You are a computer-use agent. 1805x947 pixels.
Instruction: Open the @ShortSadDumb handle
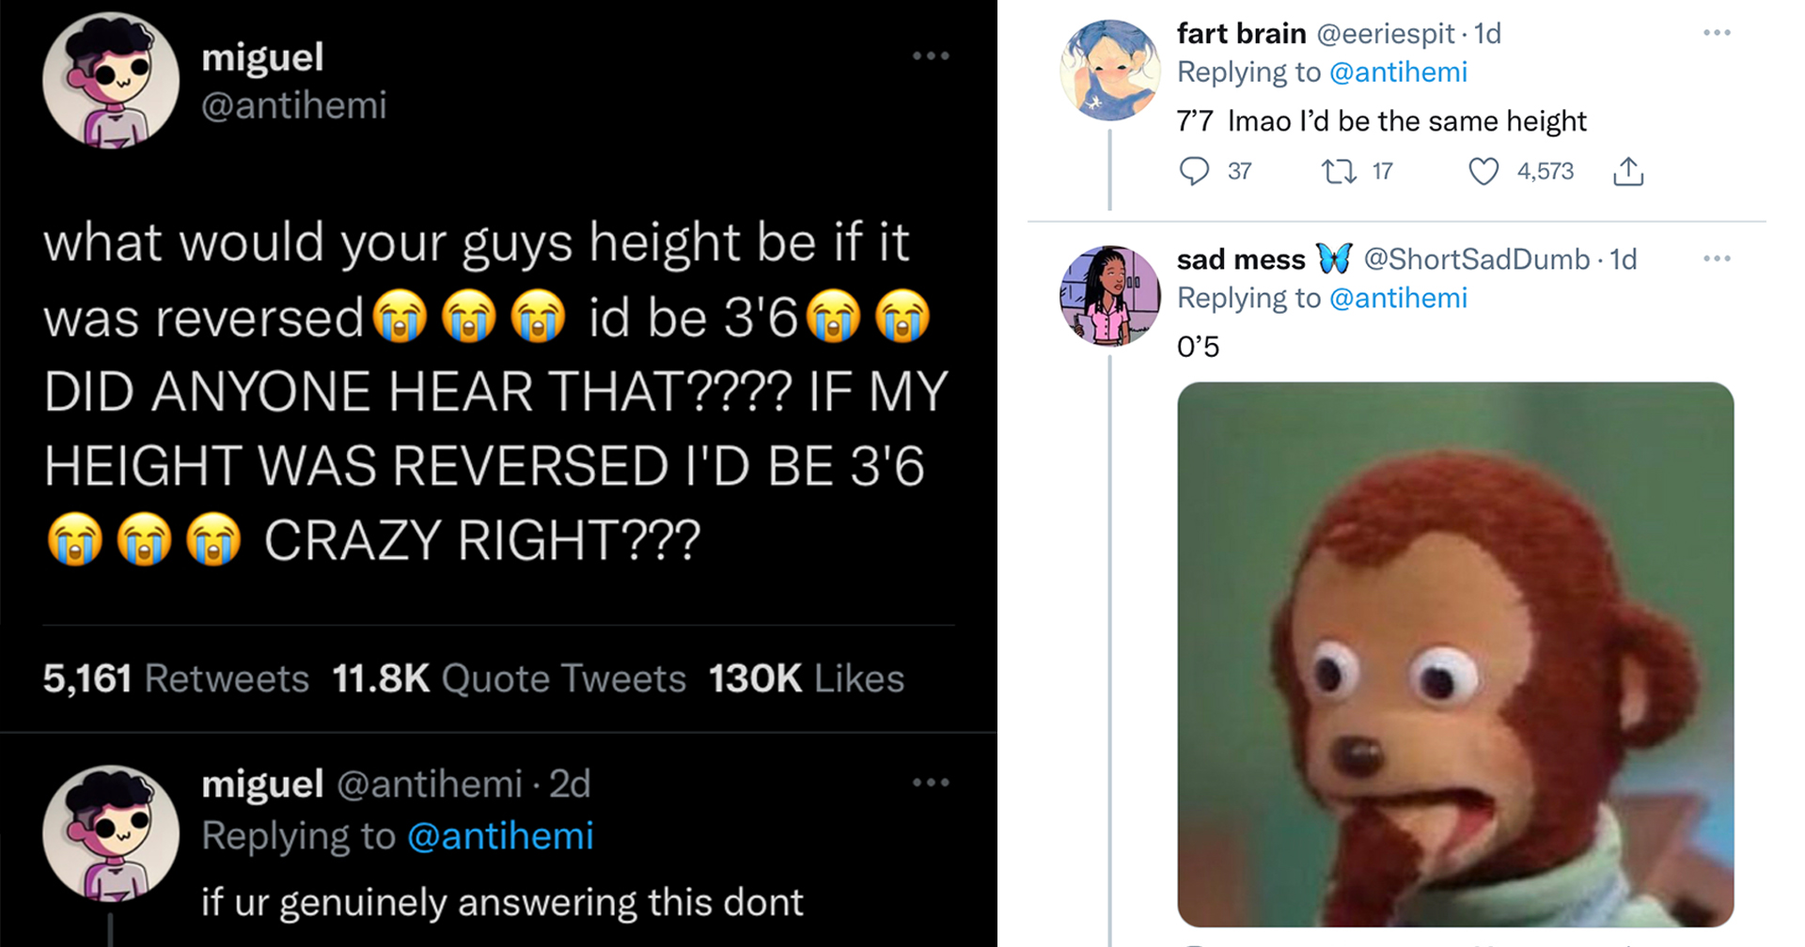[x=1476, y=259]
